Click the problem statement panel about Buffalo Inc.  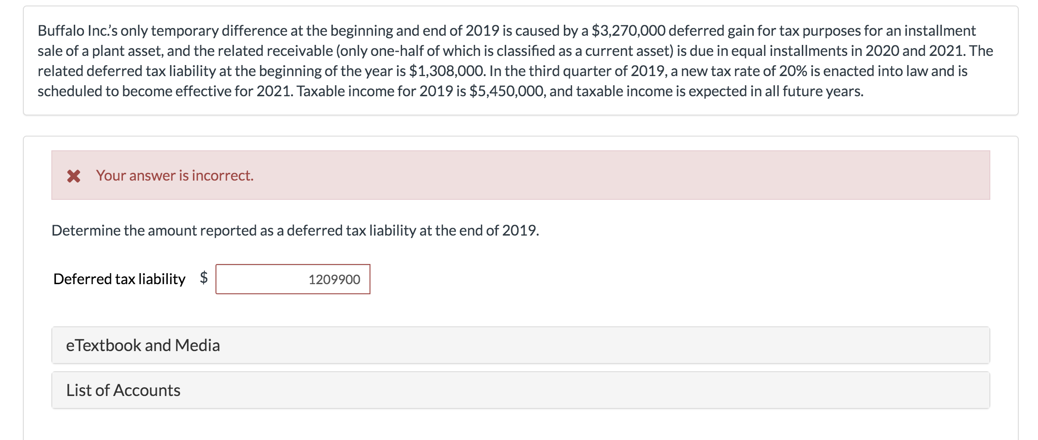point(518,60)
